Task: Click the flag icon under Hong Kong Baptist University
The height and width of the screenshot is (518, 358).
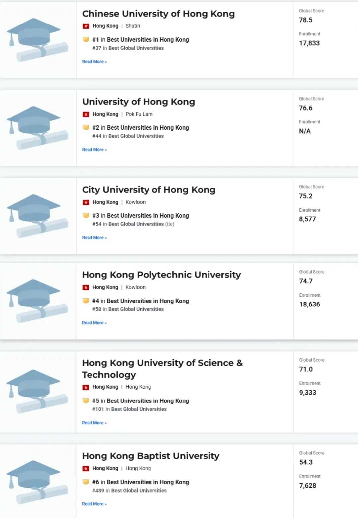Action: 86,468
